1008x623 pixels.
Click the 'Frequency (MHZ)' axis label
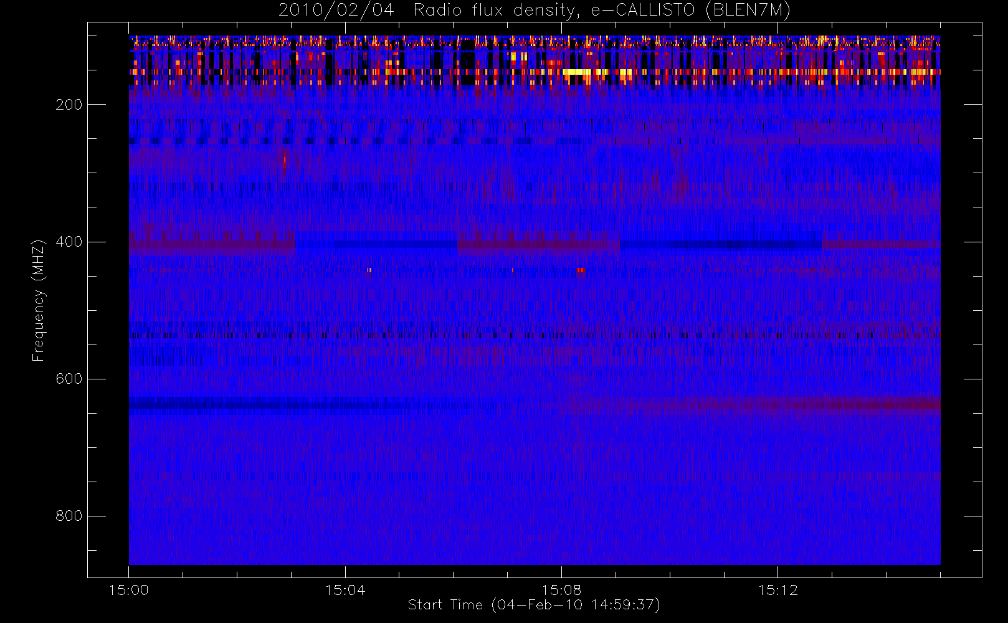pos(39,300)
